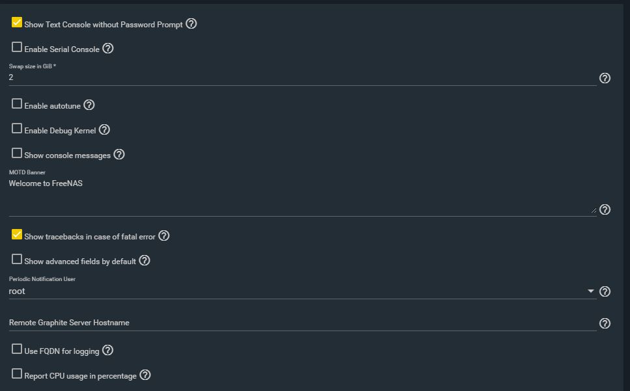This screenshot has height=391, width=630.
Task: Click help icon for Use FQDN for logging
Action: pyautogui.click(x=107, y=350)
